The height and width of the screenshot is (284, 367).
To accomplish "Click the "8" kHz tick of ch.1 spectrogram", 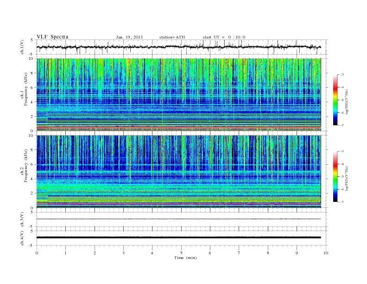I will (x=32, y=73).
